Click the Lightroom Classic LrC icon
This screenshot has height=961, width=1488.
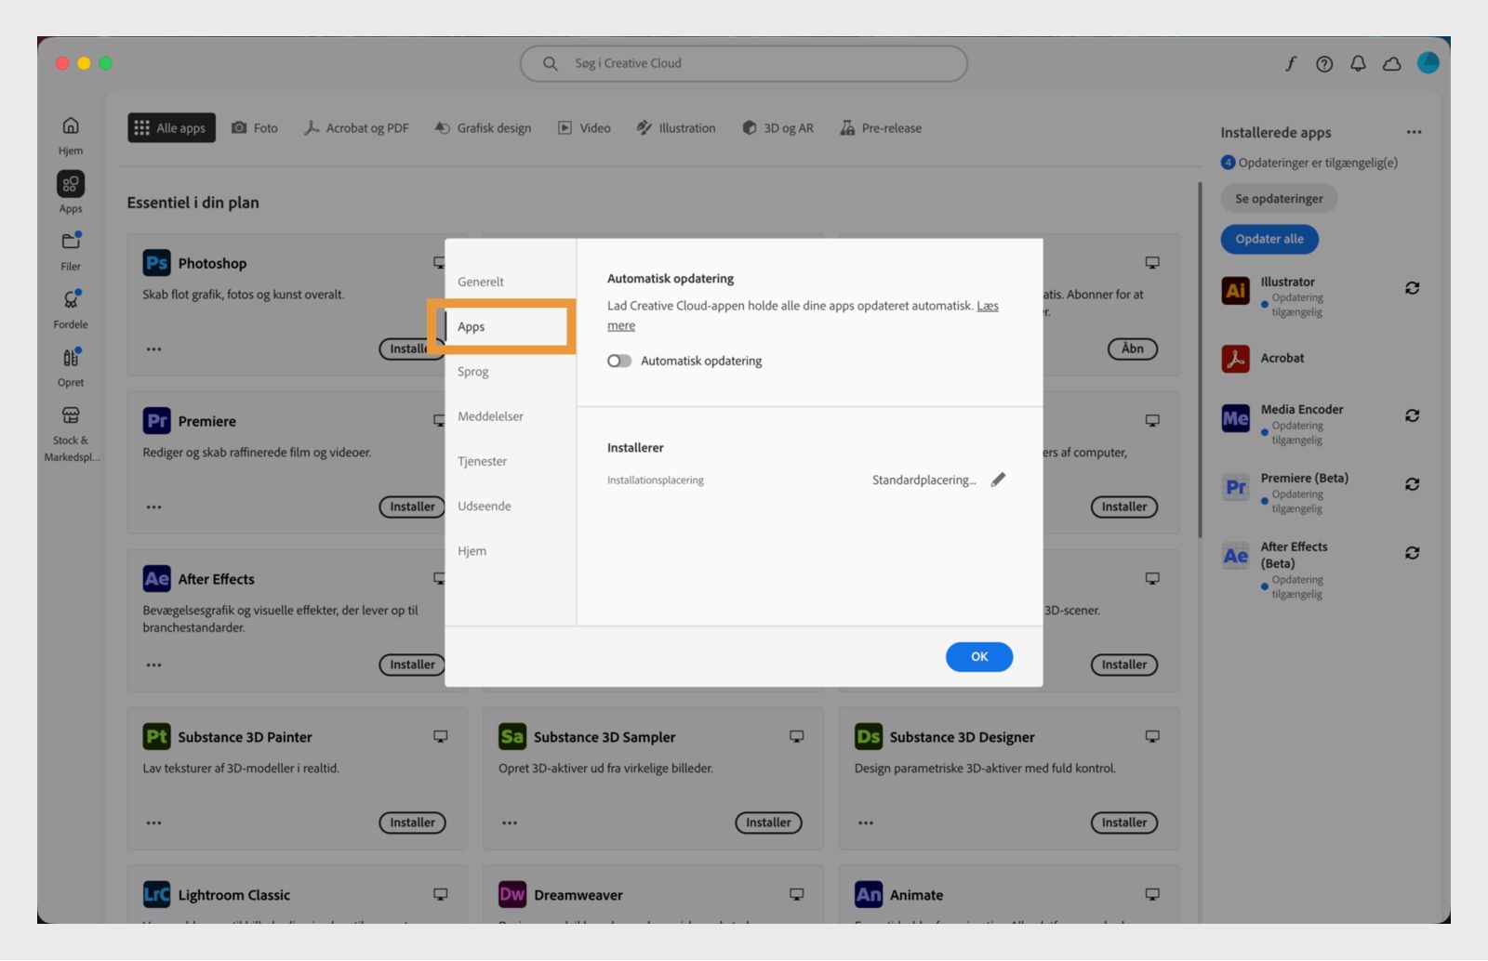click(x=156, y=894)
